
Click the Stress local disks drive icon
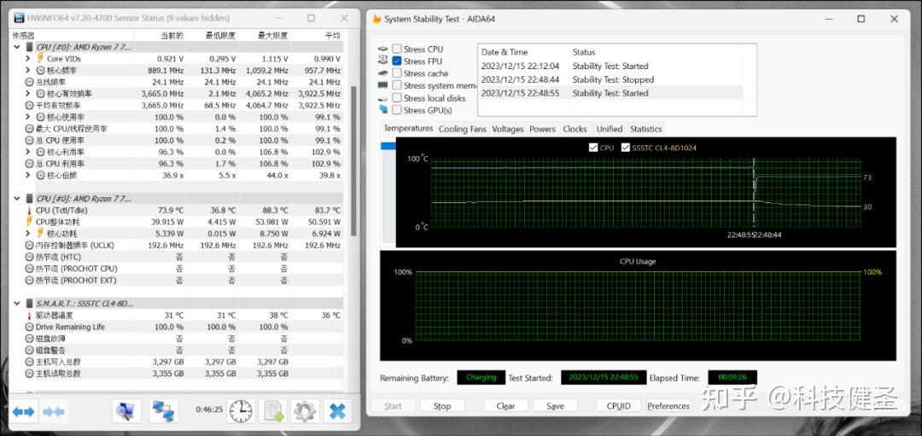[x=383, y=98]
